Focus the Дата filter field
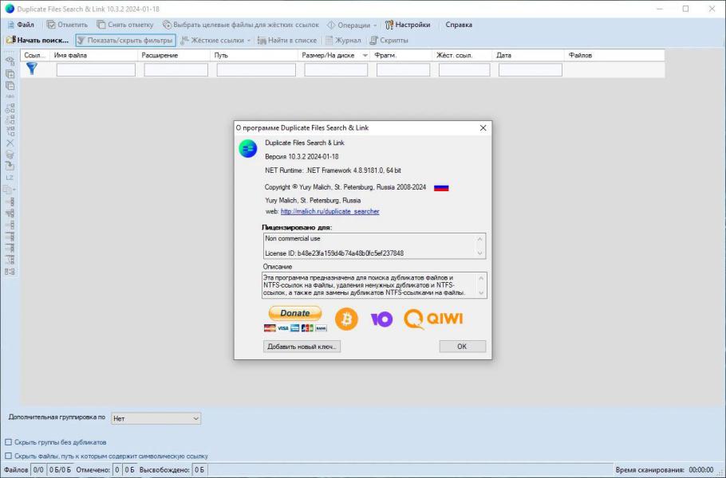726x478 pixels. pos(531,70)
